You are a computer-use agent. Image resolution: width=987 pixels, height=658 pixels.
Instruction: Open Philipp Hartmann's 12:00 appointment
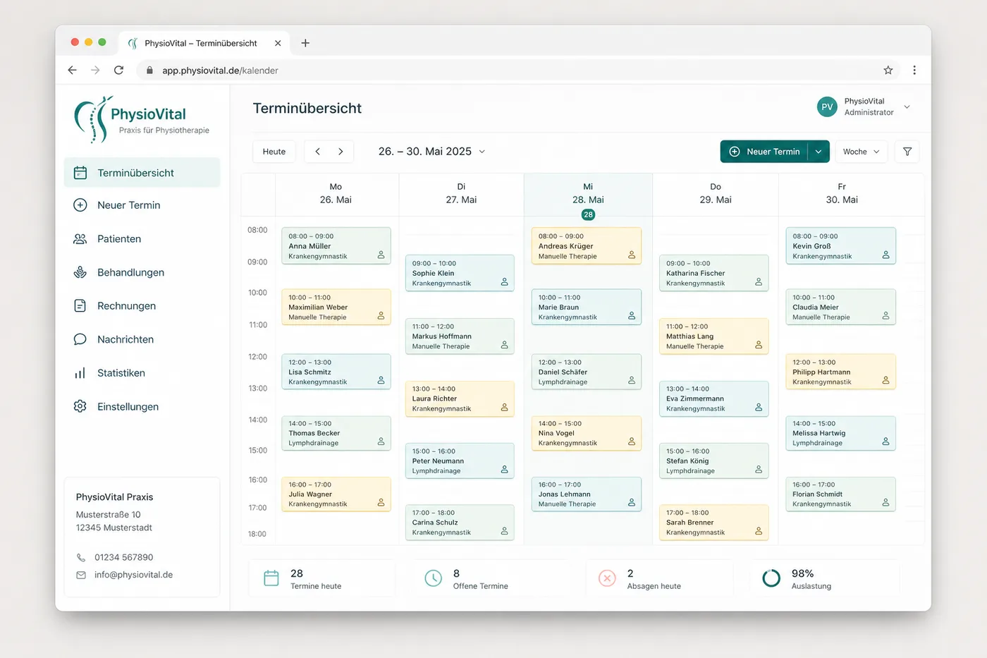[840, 372]
